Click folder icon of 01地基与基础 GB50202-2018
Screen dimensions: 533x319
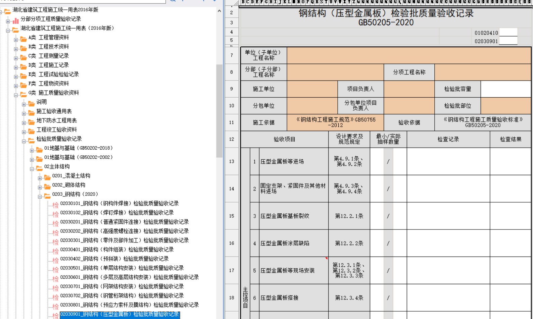pos(39,150)
